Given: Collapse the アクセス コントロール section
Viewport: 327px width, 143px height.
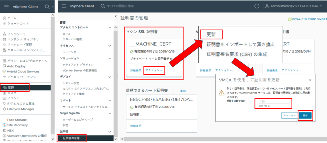Looking at the screenshot, I should (x=110, y=27).
